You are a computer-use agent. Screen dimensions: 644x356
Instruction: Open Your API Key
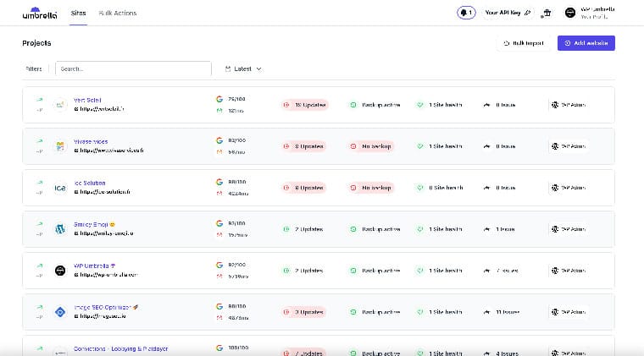tap(508, 14)
